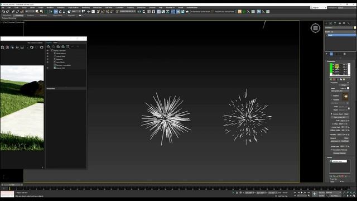Click the render teapot icon in main toolbar
The image size is (357, 201).
pos(187,12)
